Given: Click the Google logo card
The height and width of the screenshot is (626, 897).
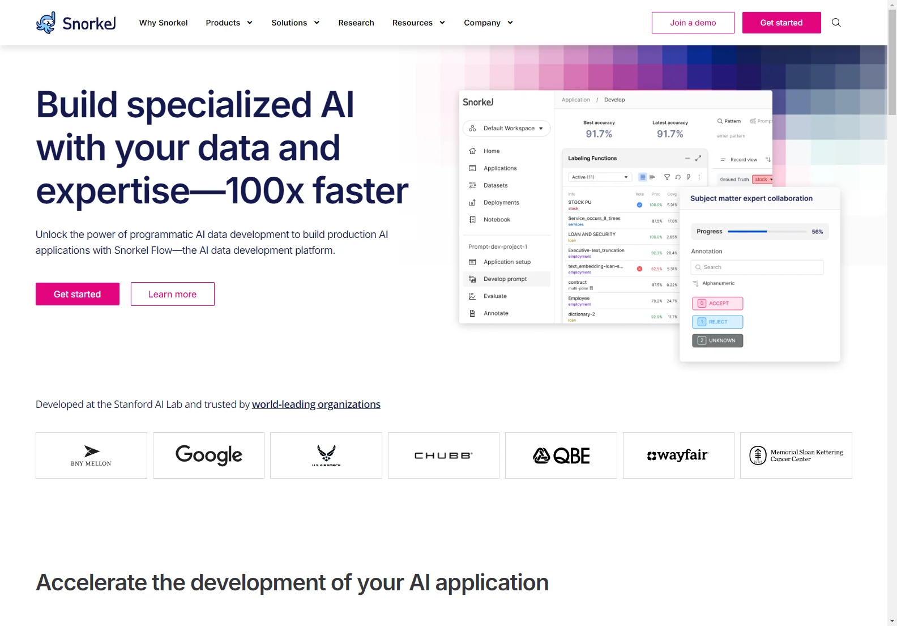Looking at the screenshot, I should pyautogui.click(x=208, y=455).
